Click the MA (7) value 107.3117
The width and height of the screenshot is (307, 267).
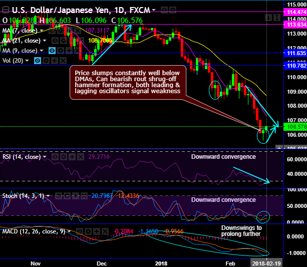[x=97, y=31]
